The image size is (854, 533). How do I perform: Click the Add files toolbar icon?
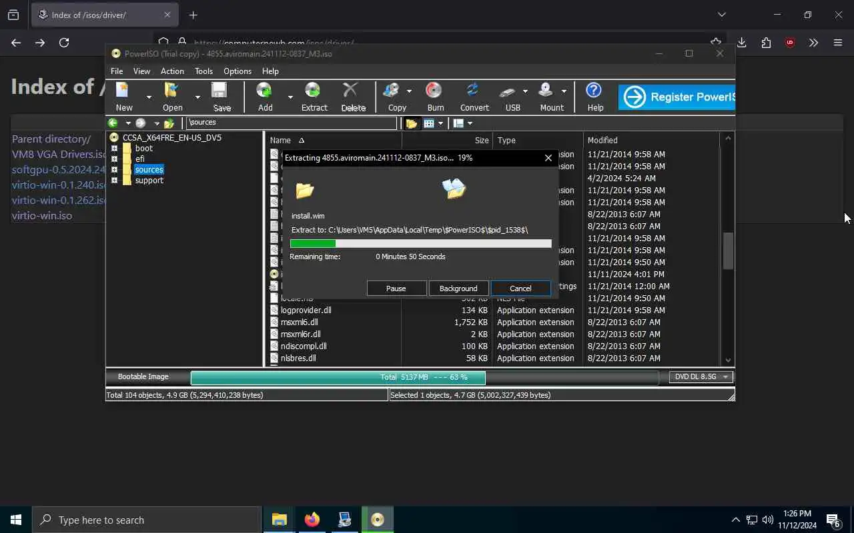(x=265, y=91)
